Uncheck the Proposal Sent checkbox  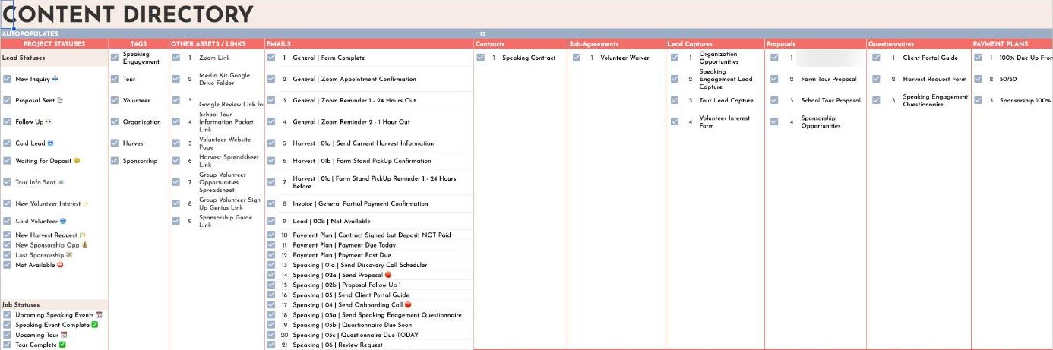7,100
